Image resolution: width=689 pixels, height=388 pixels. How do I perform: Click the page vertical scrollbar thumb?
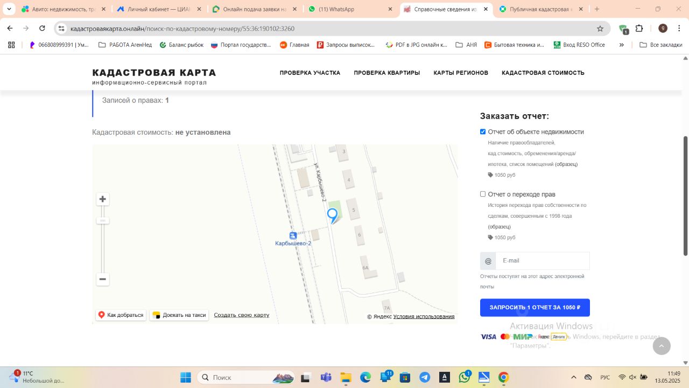coord(685,196)
